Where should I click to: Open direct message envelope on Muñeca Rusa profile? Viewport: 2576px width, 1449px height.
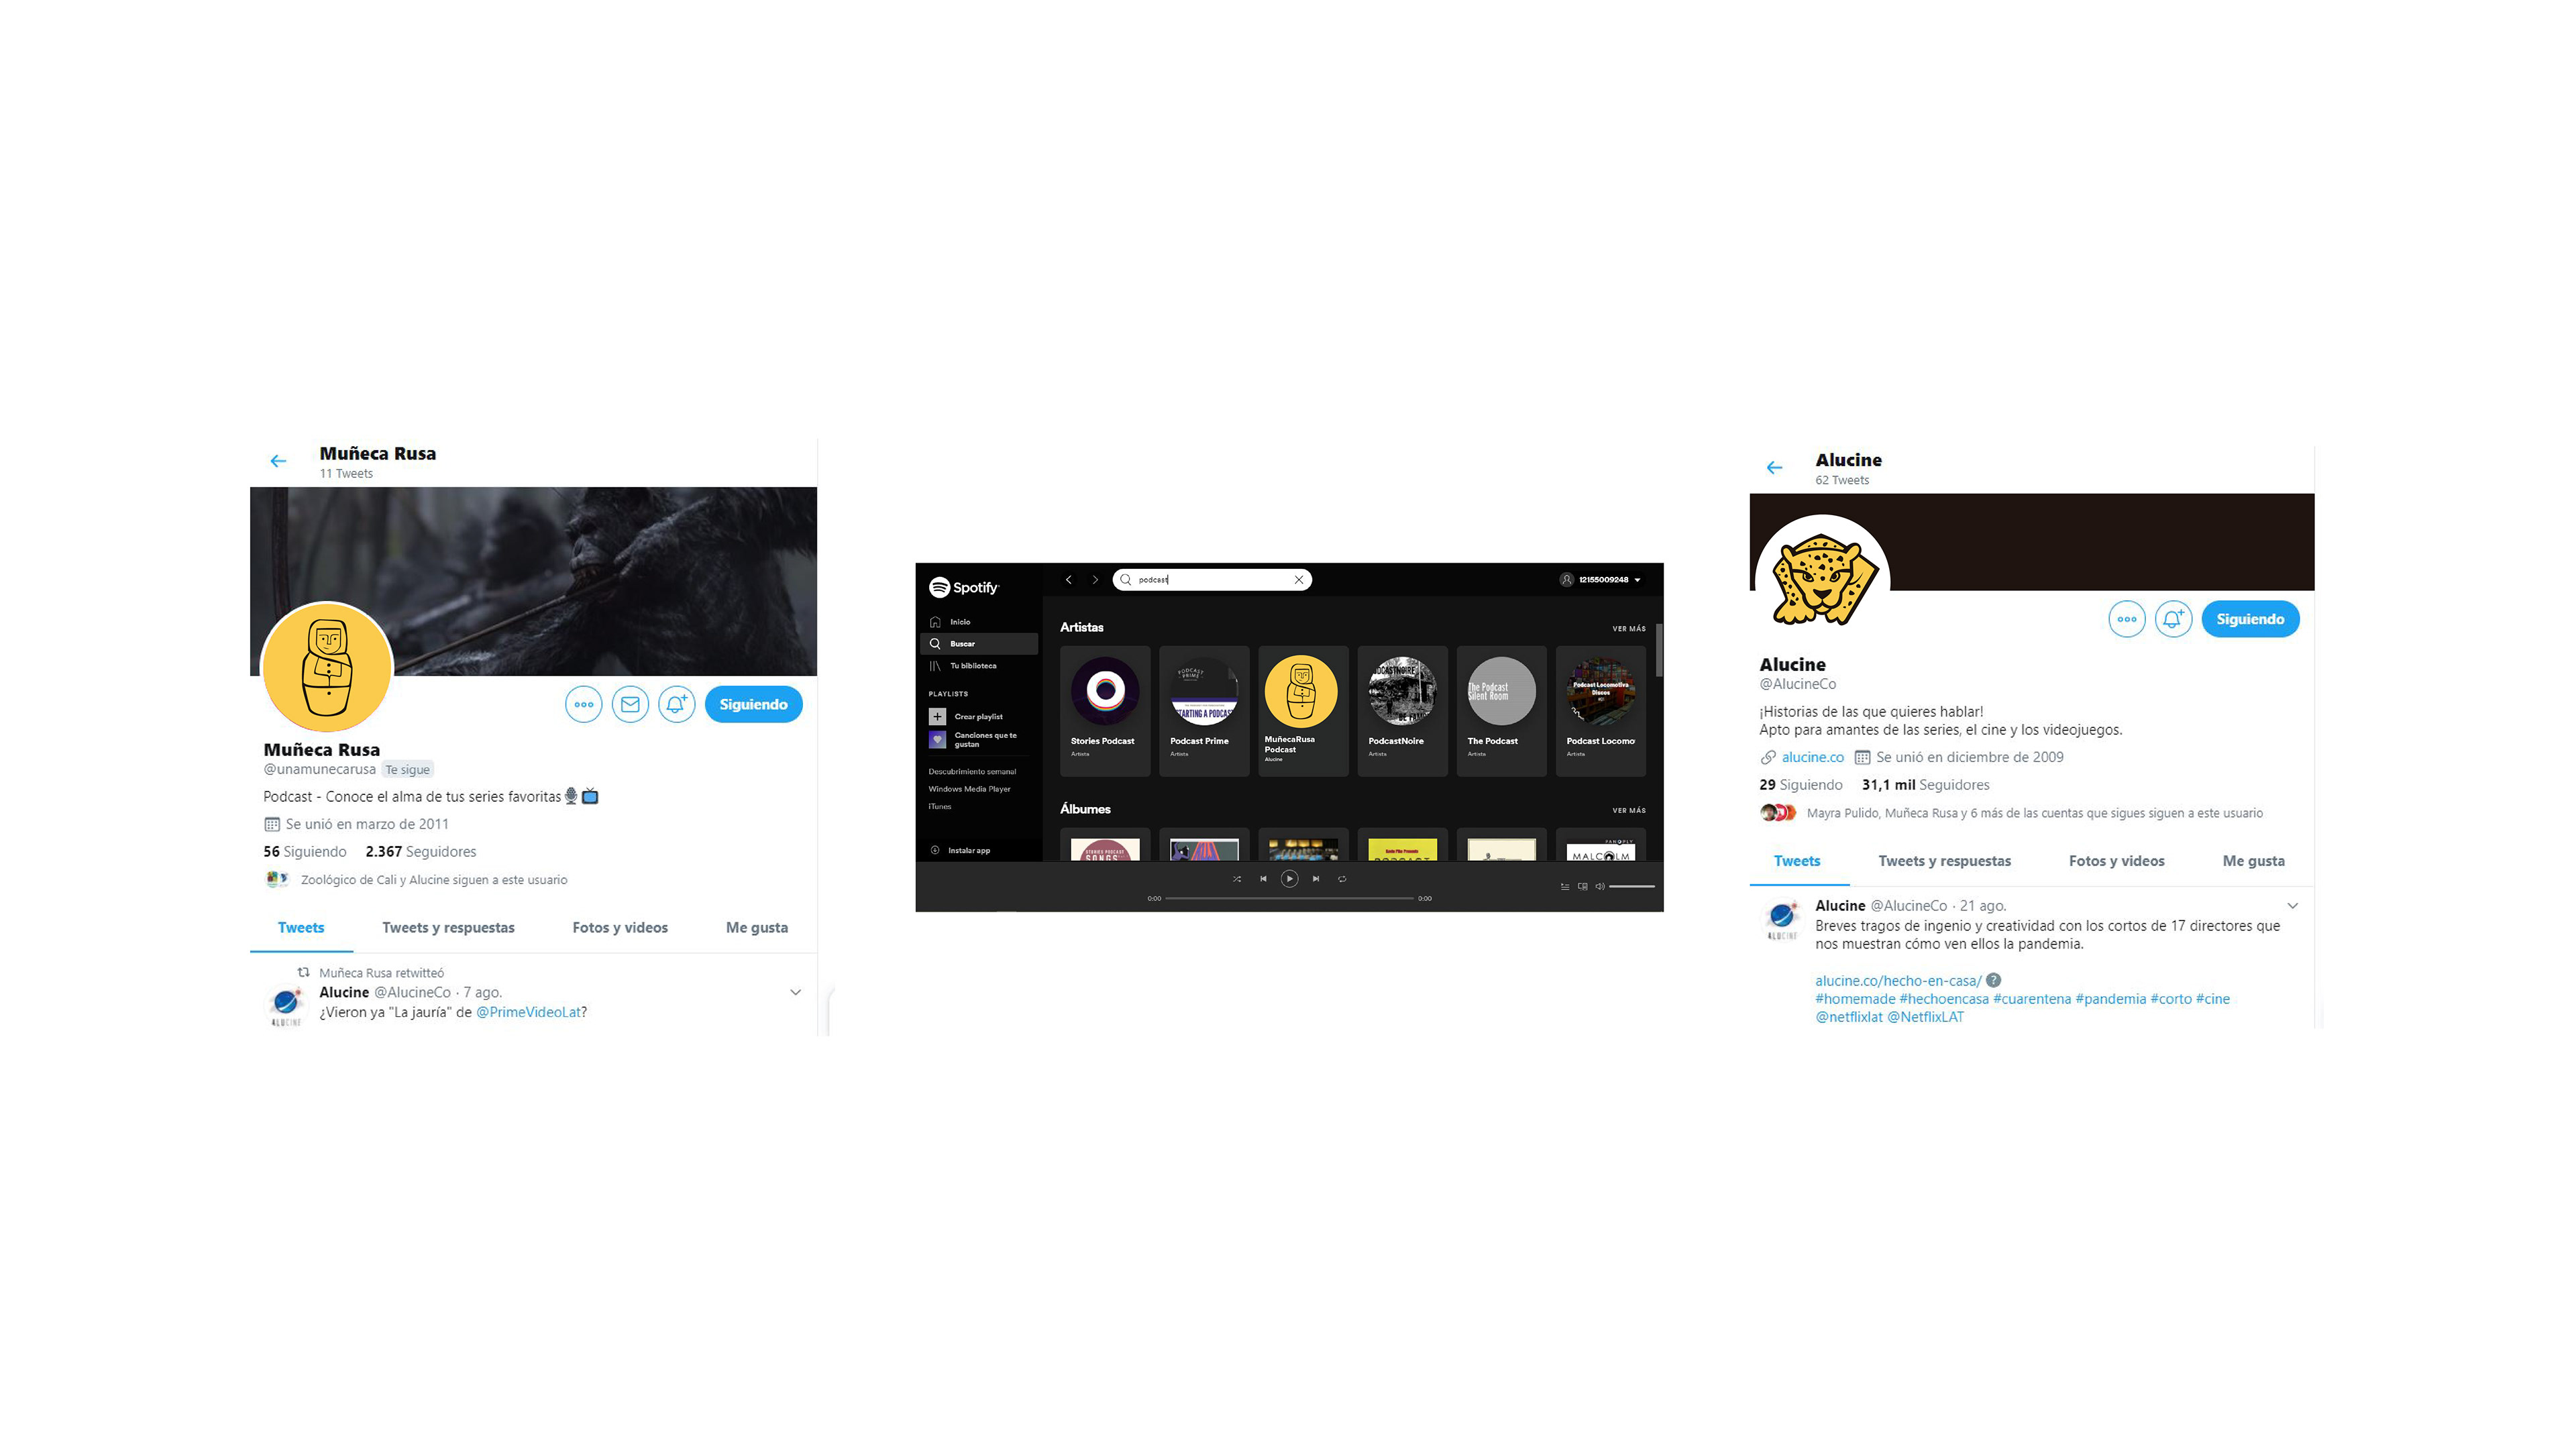(630, 704)
